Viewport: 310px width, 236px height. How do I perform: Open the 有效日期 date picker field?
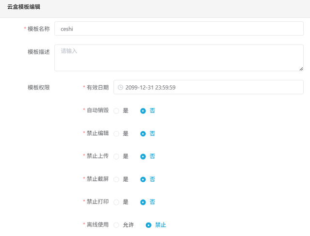pos(208,88)
